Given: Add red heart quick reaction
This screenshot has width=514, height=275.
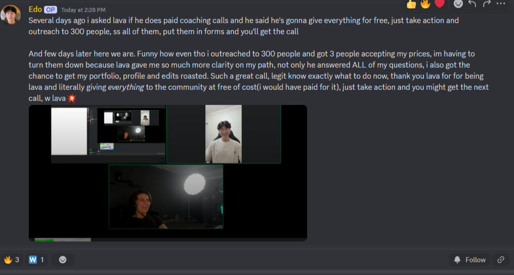Looking at the screenshot, I should click(440, 4).
